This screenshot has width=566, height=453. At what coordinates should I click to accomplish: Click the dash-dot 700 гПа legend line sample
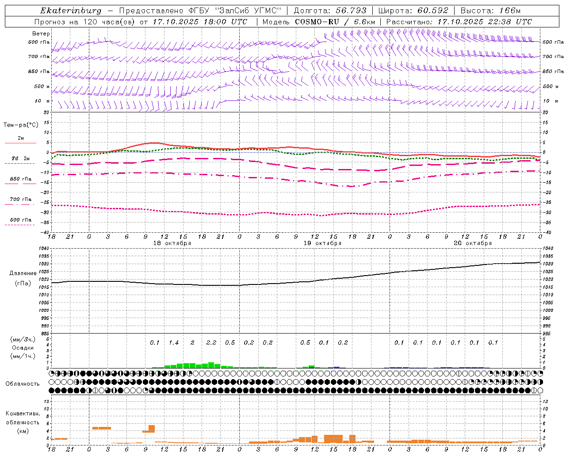point(19,204)
